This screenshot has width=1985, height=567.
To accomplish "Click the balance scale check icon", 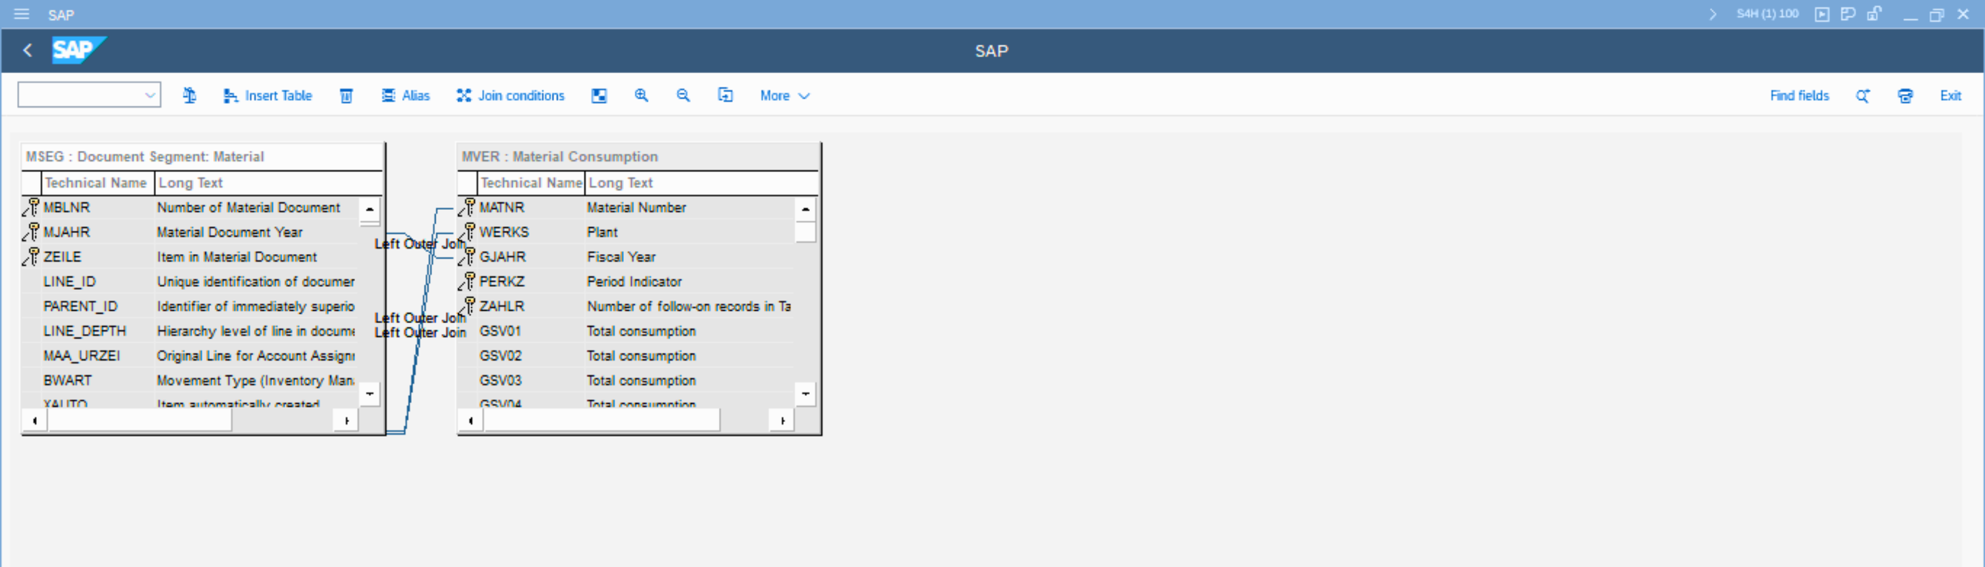I will tap(189, 95).
